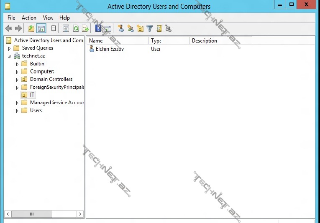Click the window's title bar application icon
320x223 pixels.
click(8, 6)
